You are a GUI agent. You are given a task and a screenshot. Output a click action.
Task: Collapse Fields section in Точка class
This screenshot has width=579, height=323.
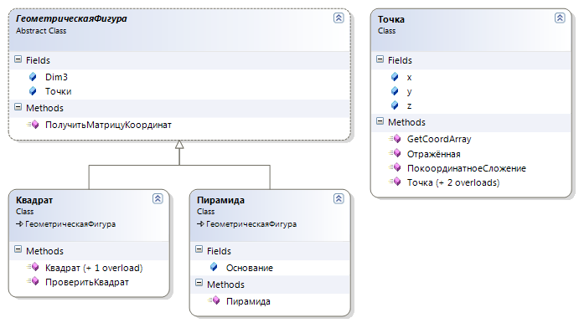(380, 59)
